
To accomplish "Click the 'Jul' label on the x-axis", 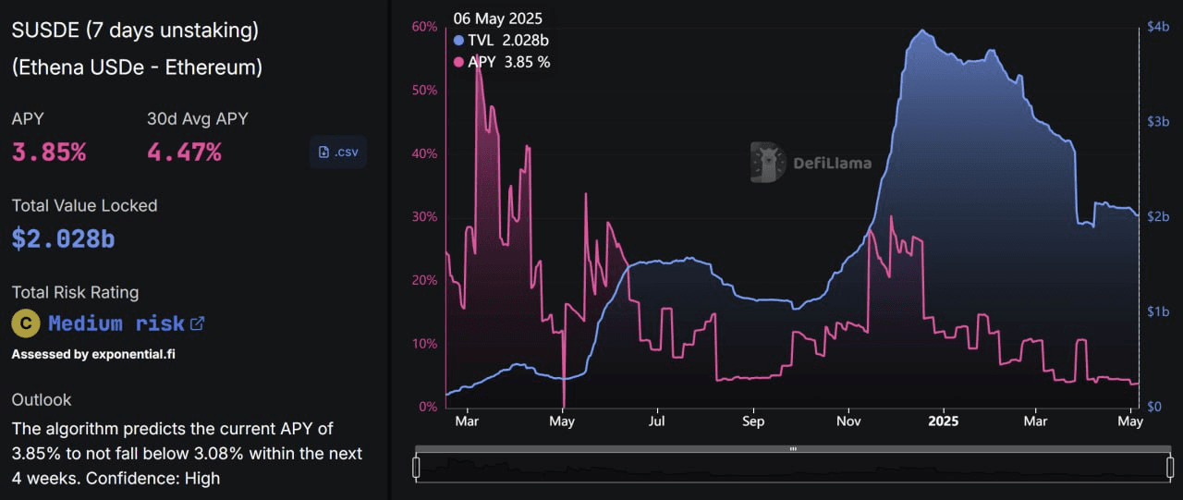I will 657,421.
